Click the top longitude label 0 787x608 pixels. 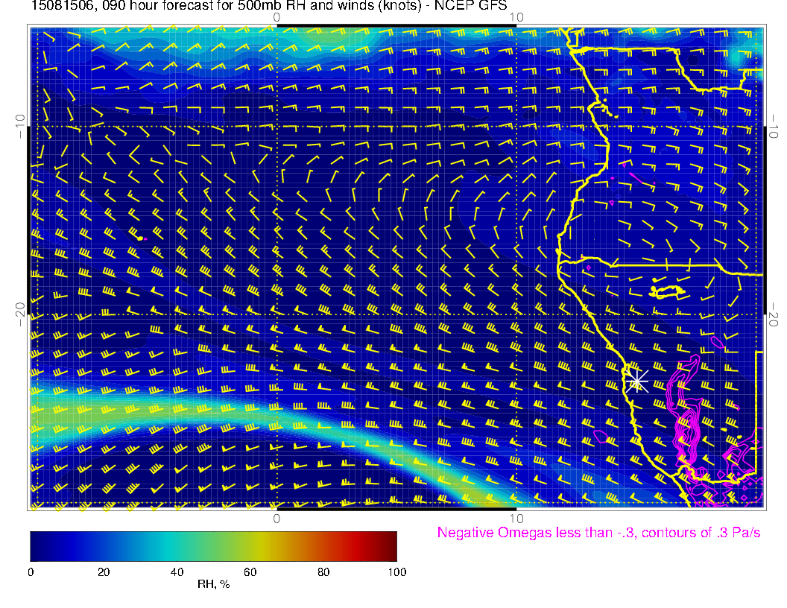click(276, 18)
